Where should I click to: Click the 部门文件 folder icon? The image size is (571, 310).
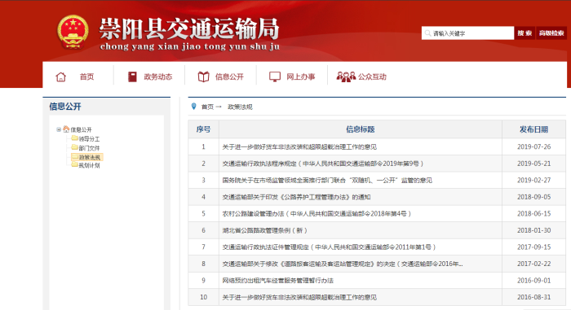(x=75, y=147)
